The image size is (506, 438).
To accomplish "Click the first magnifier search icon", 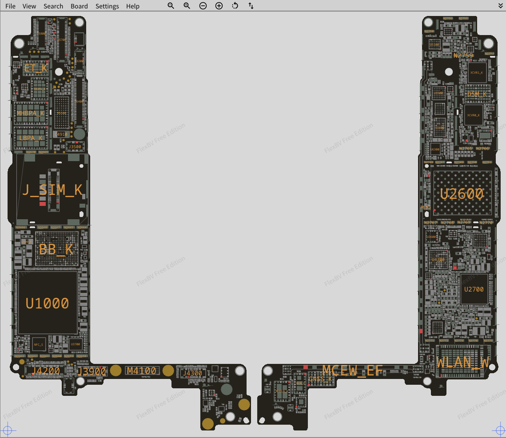I will [x=171, y=6].
